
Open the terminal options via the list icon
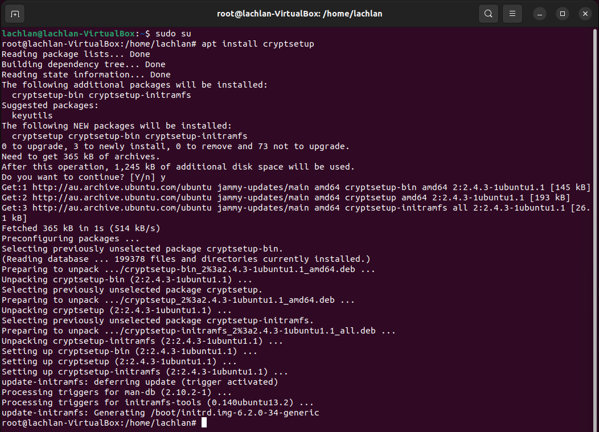coord(512,13)
